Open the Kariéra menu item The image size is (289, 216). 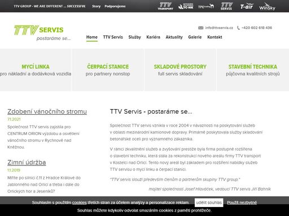pyautogui.click(x=153, y=37)
